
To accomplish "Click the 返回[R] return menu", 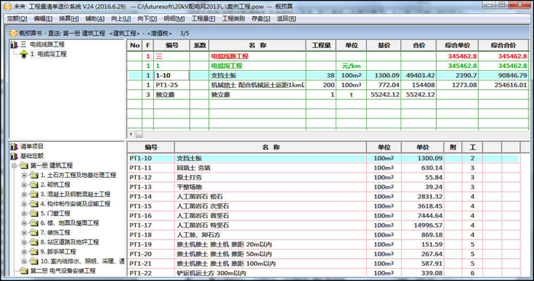I will 286,18.
